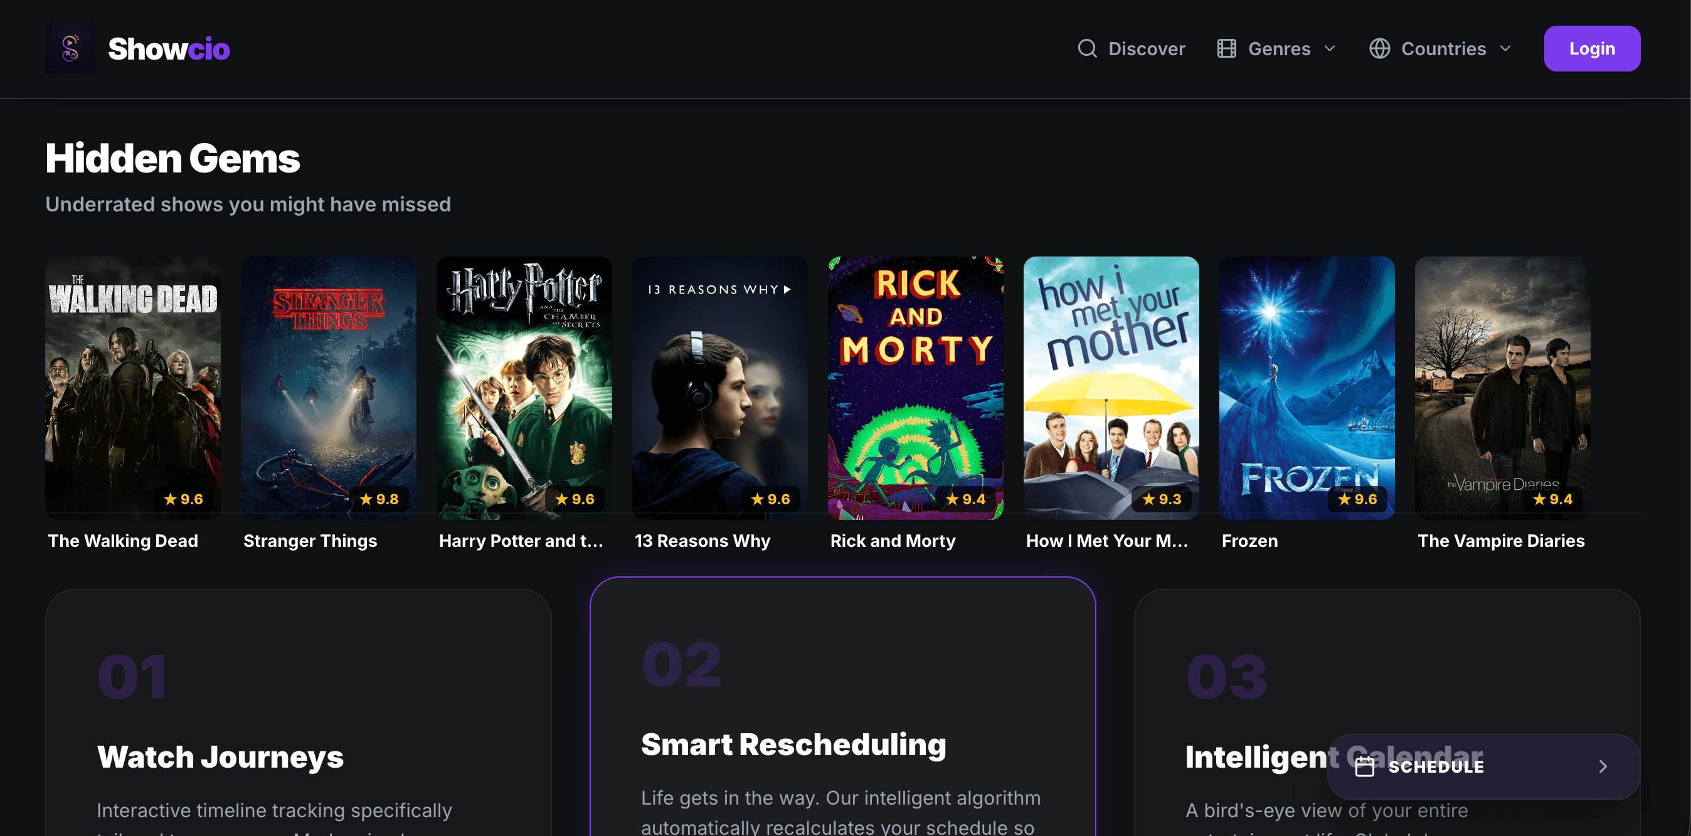
Task: Click the 9.4 rating badge on The Vampire Diaries
Action: coord(1552,499)
